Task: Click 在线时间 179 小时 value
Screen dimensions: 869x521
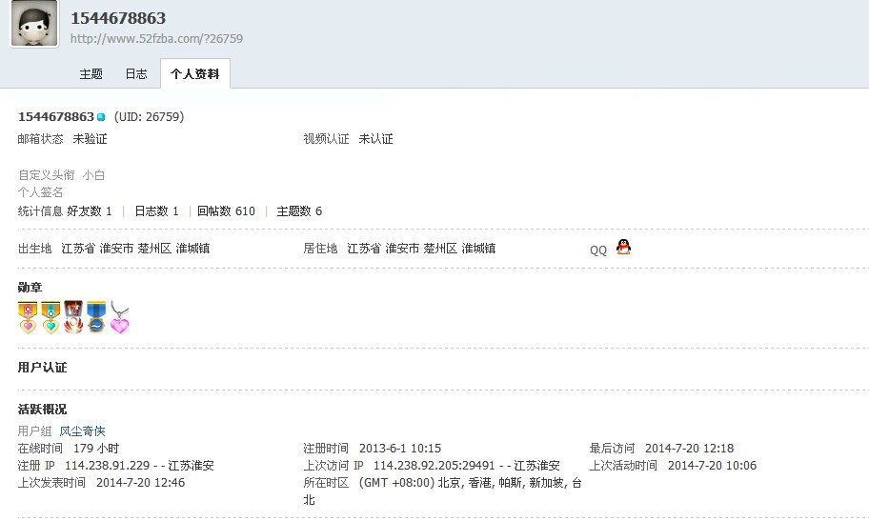Action: [x=96, y=448]
